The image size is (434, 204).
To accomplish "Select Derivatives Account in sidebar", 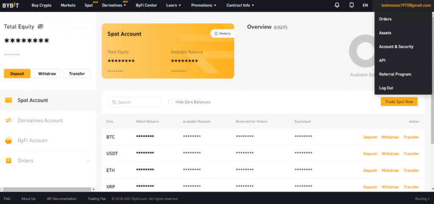I will click(48, 120).
